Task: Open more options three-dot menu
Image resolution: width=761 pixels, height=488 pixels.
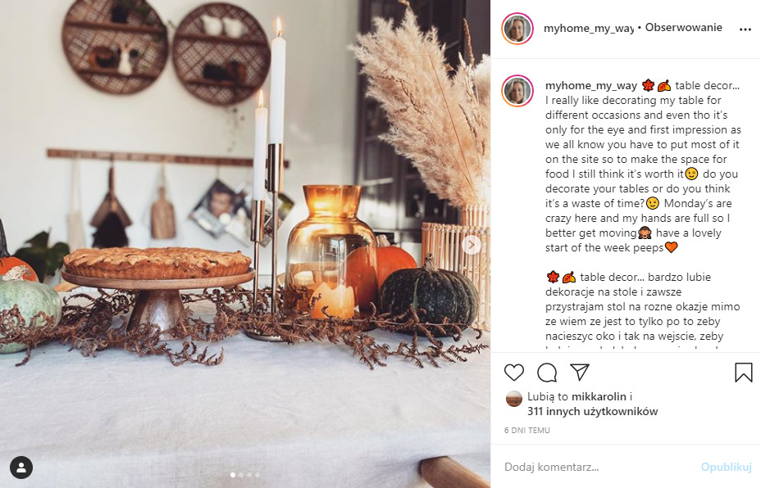Action: pyautogui.click(x=745, y=29)
